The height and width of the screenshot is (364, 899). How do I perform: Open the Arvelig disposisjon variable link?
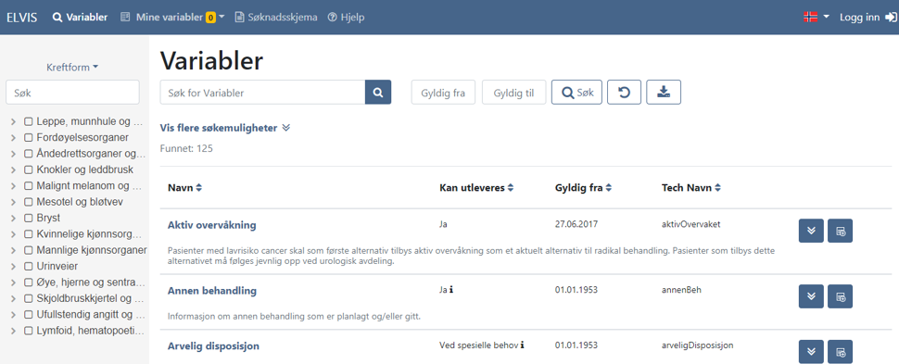[213, 345]
